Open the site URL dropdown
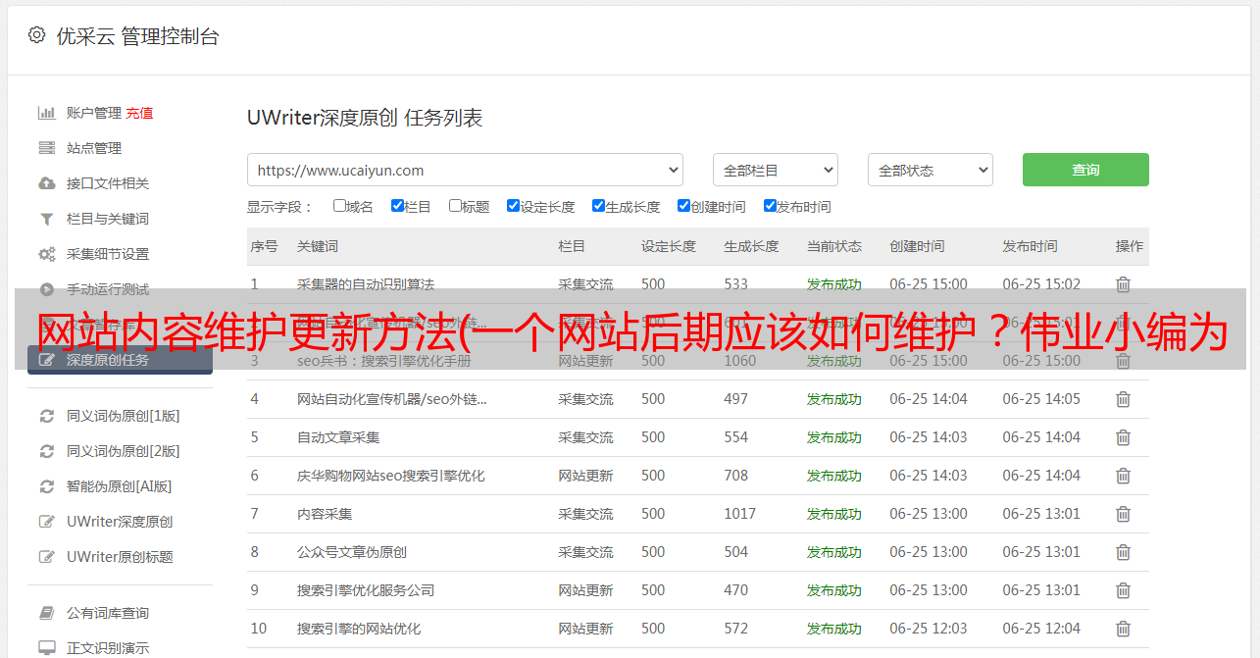 (465, 170)
